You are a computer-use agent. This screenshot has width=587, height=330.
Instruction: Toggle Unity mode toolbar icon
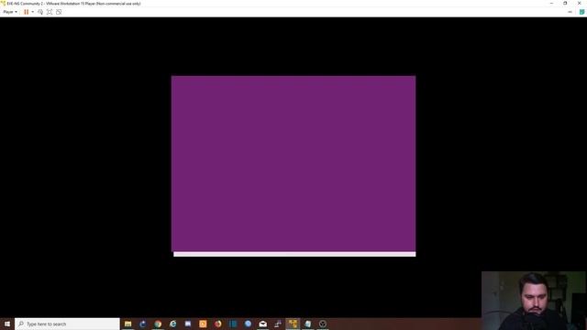(59, 12)
